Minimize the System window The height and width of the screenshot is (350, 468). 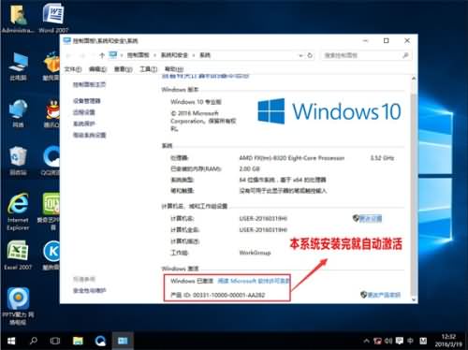click(x=366, y=40)
